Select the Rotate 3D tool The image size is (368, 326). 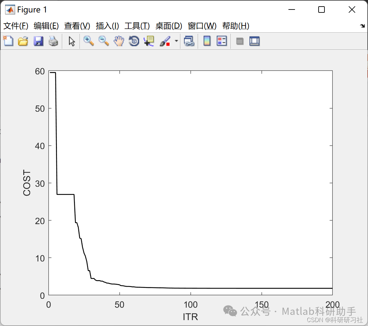134,41
